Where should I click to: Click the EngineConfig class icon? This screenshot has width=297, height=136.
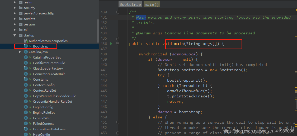(x=26, y=107)
